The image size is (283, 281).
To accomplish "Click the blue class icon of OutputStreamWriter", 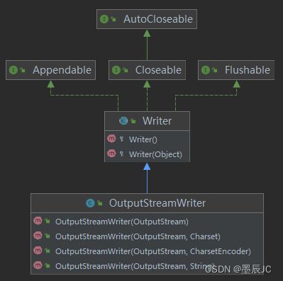I will point(90,203).
